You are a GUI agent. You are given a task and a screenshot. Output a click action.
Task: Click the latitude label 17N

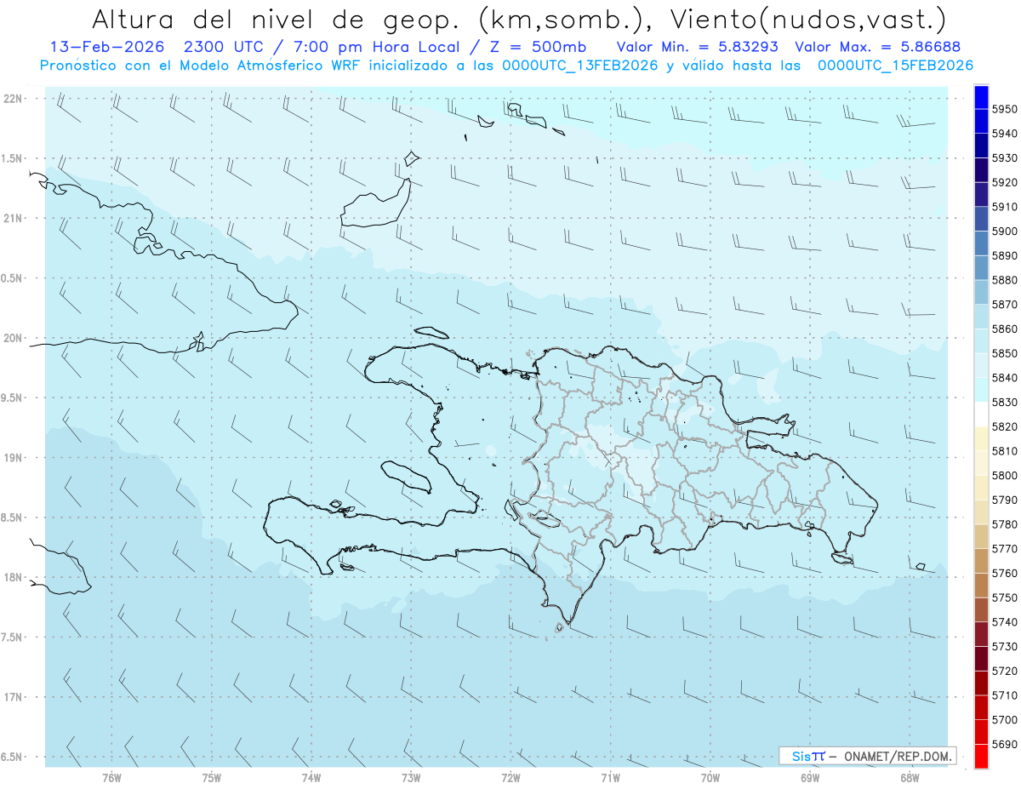14,697
